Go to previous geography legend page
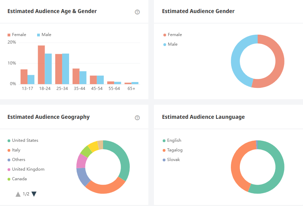Image resolution: width=303 pixels, height=206 pixels. 18,194
